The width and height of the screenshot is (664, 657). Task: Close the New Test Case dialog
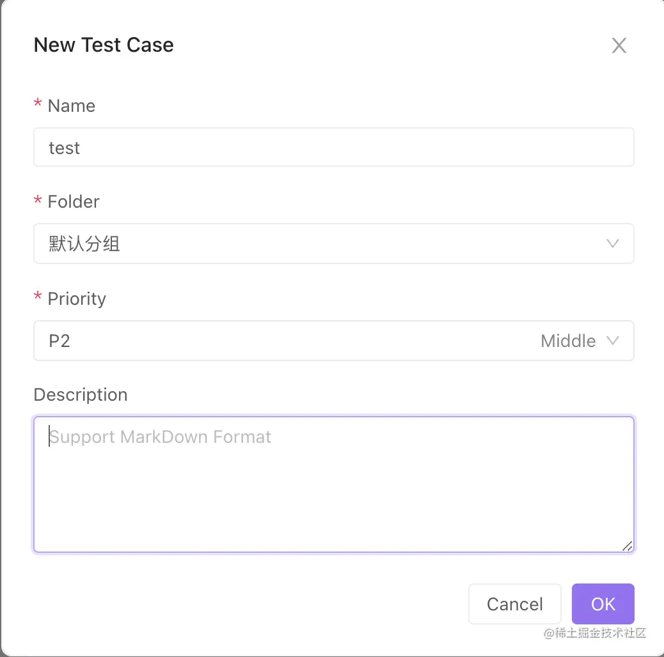(619, 45)
